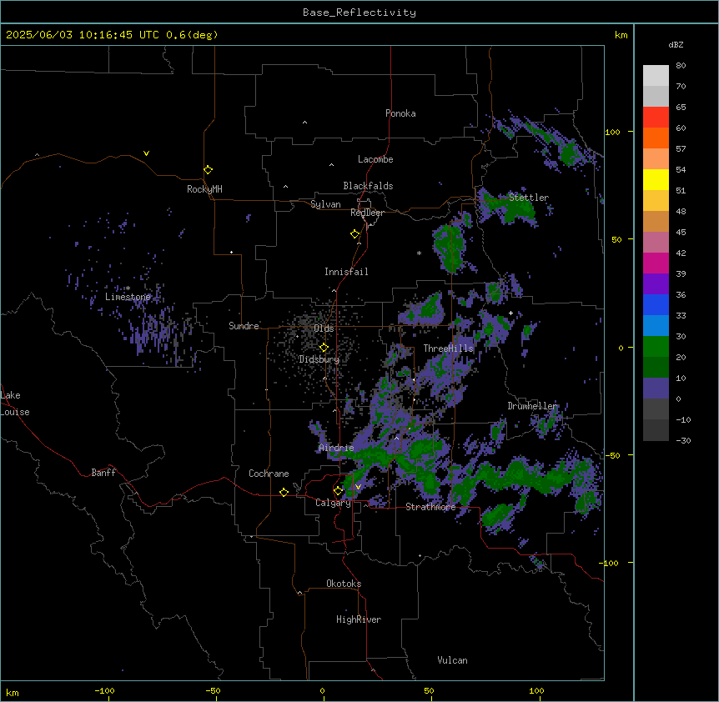Pick the light blue 30–33 dBZ legend swatch
This screenshot has height=702, width=719.
coord(656,326)
